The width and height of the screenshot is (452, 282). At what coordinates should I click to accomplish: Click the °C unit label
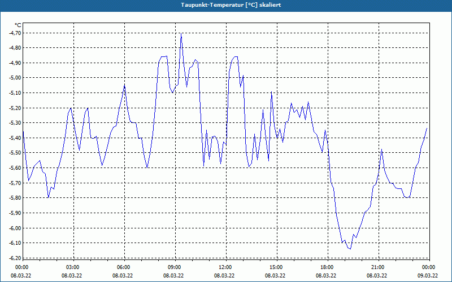18,25
